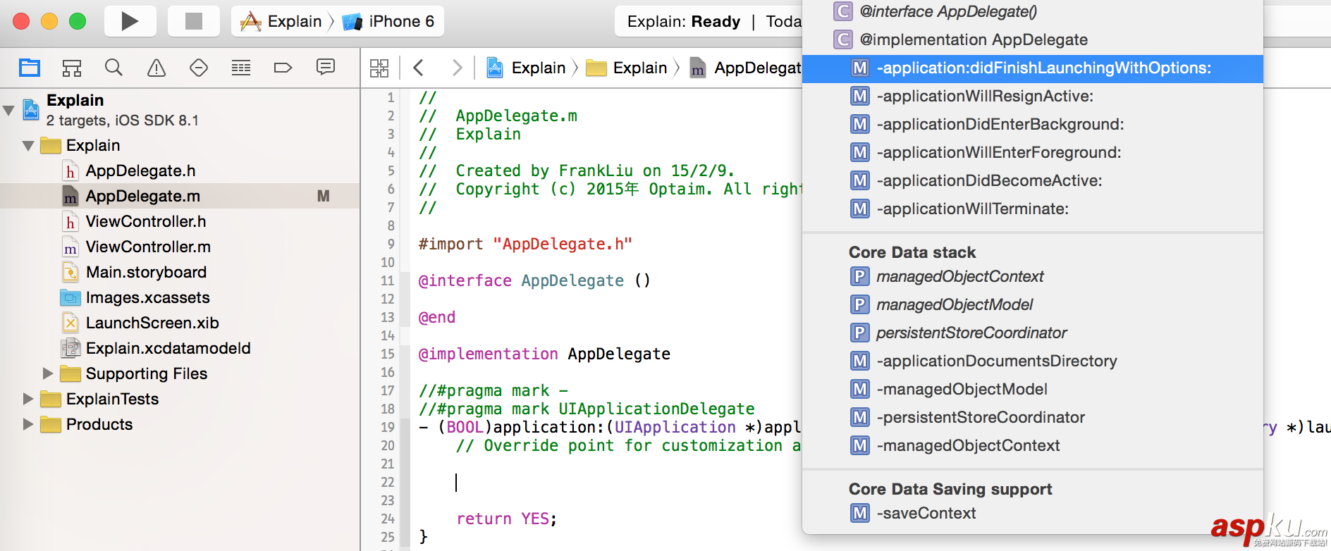
Task: Open the related items grid menu
Action: click(x=379, y=68)
